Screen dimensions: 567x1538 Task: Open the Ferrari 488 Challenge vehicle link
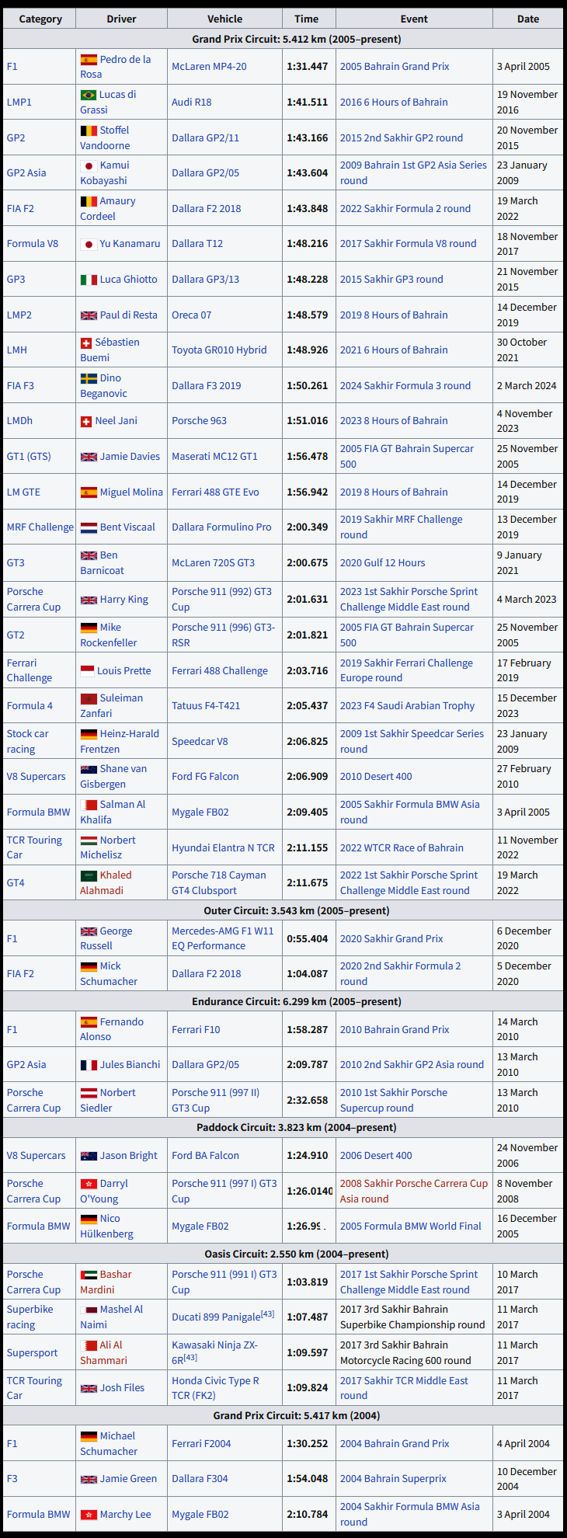220,671
